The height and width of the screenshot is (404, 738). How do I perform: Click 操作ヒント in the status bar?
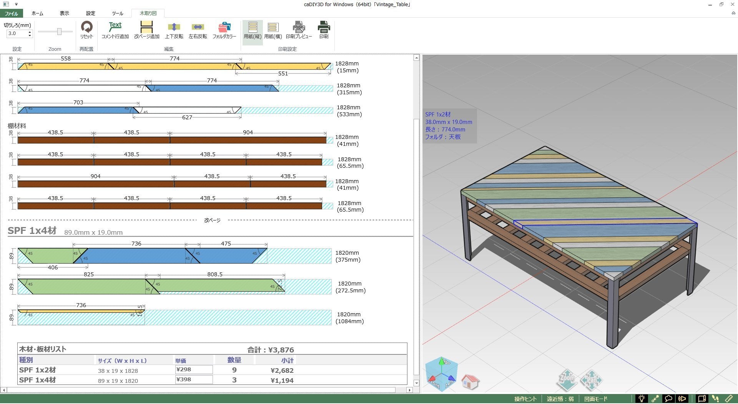pos(525,399)
